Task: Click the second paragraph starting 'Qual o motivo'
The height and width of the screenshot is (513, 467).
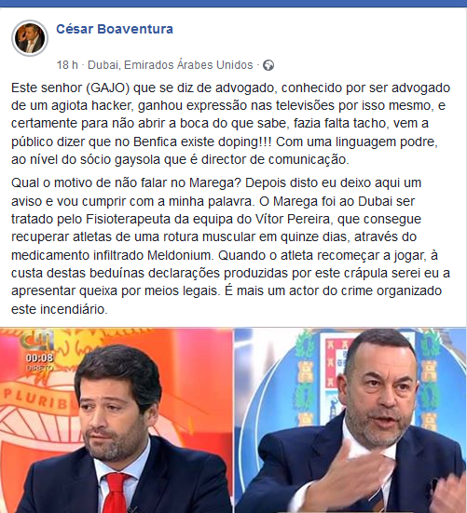Action: point(231,246)
